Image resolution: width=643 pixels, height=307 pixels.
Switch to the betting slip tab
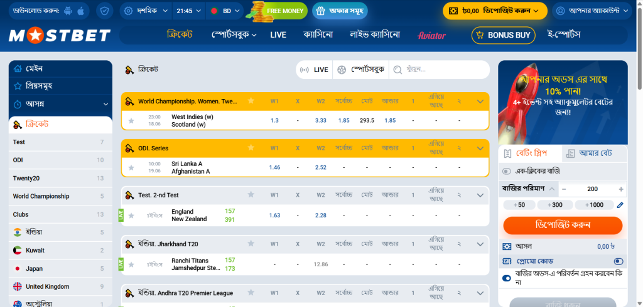pos(530,153)
